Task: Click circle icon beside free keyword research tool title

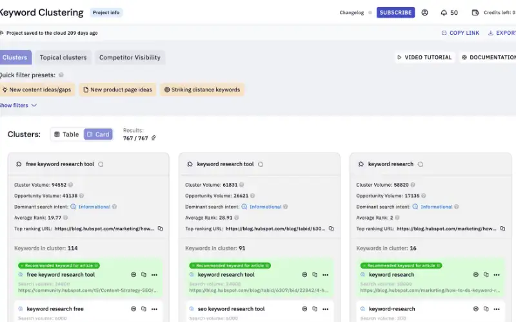Action: click(101, 164)
